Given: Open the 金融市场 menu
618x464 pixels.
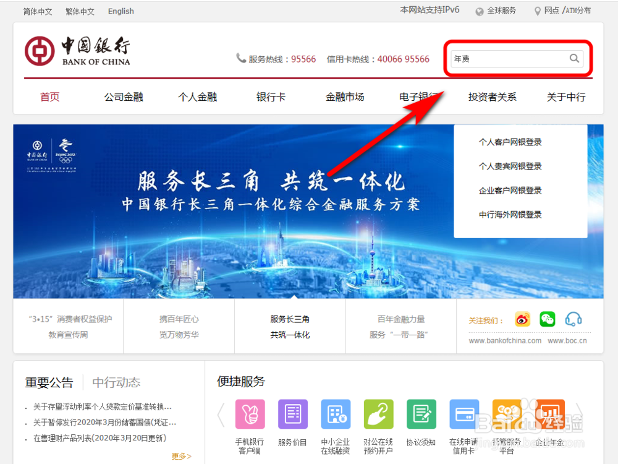Looking at the screenshot, I should pos(345,97).
